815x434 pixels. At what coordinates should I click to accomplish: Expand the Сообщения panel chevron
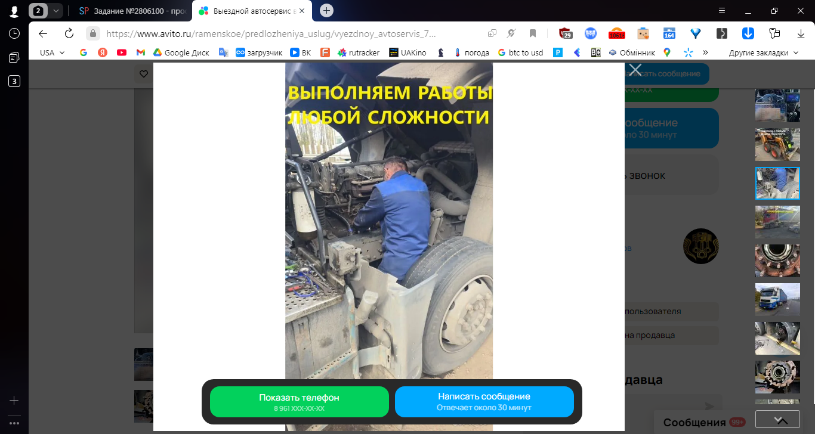point(783,420)
